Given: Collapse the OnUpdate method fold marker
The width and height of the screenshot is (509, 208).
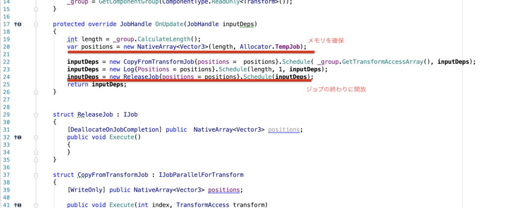Looking at the screenshot, I should click(x=36, y=24).
